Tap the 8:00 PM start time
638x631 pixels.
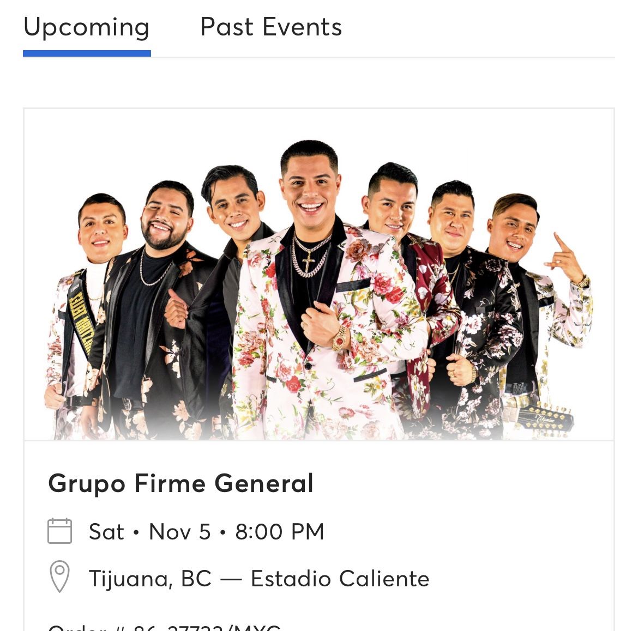point(279,532)
